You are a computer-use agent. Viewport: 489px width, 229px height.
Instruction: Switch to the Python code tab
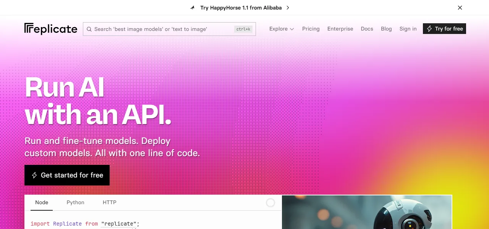(x=75, y=202)
